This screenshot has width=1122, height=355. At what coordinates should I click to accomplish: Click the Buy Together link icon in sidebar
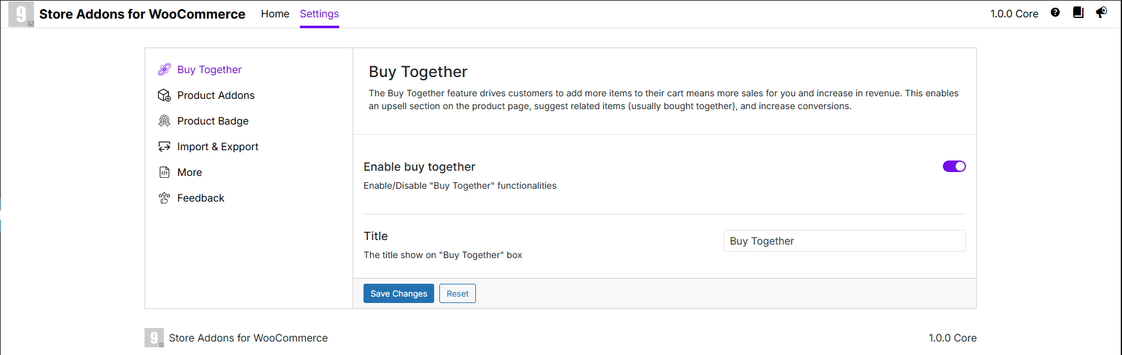[x=164, y=69]
